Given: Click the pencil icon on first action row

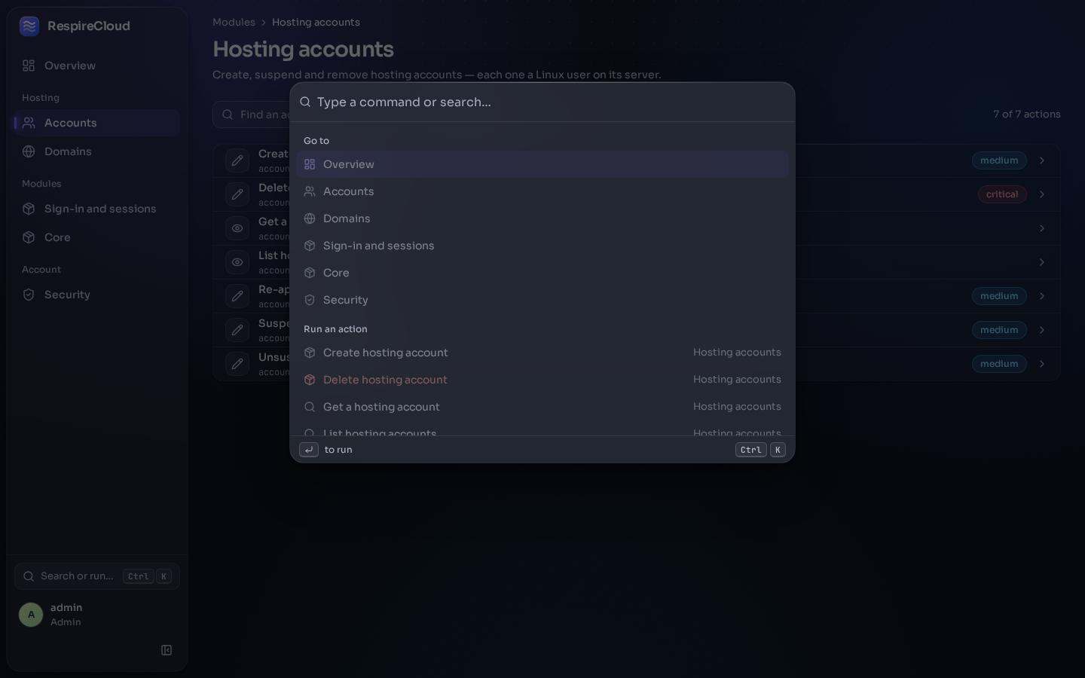Looking at the screenshot, I should tap(237, 160).
